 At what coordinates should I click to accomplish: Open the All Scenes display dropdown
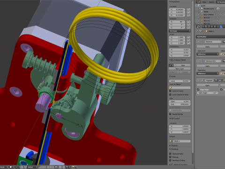[220, 2]
